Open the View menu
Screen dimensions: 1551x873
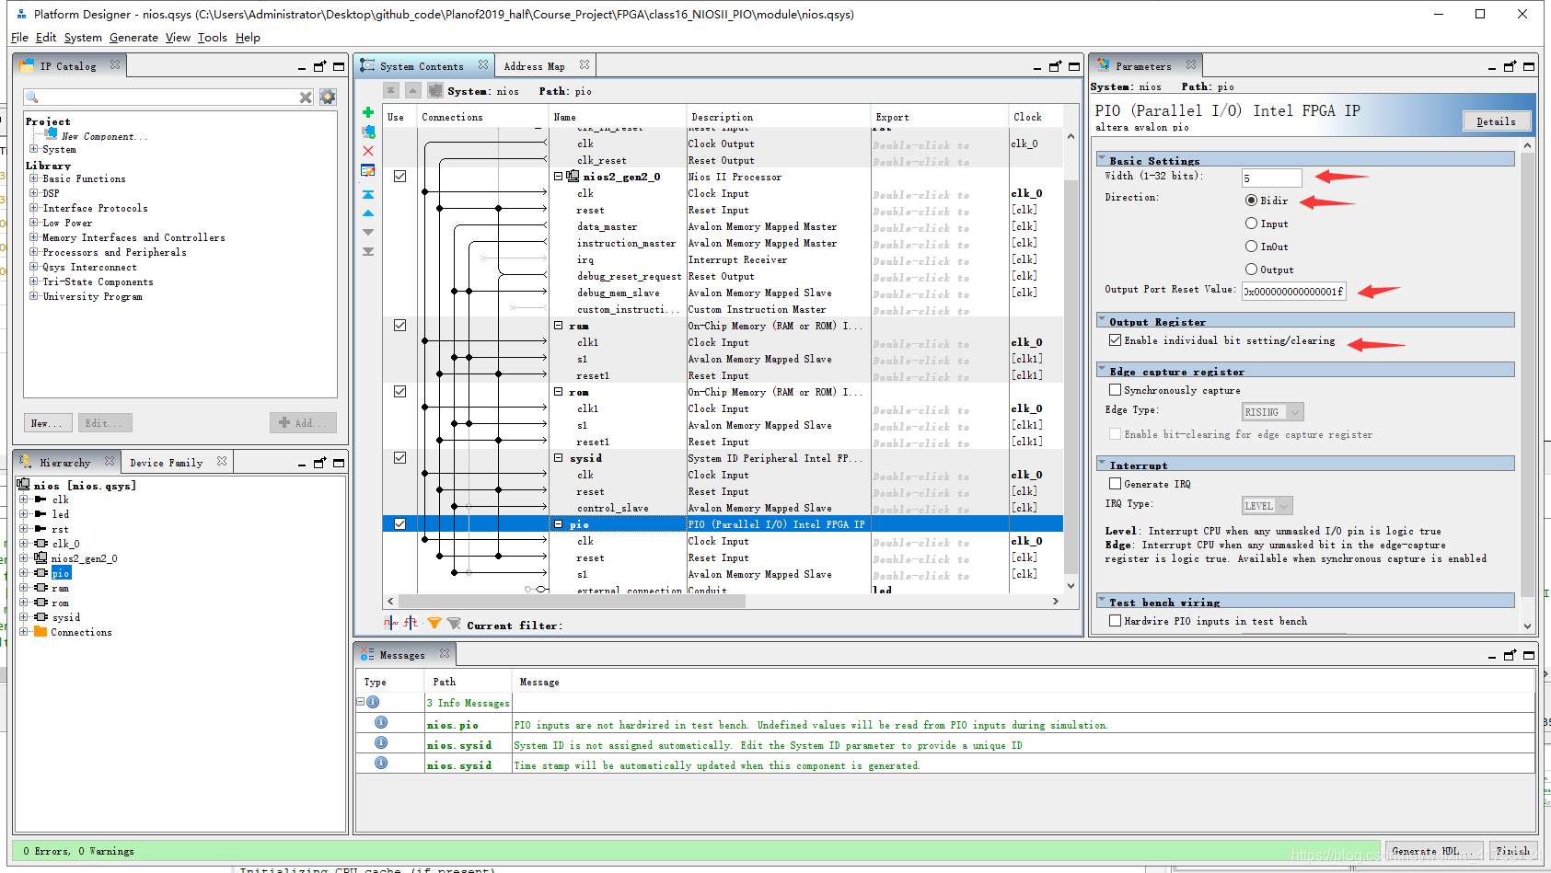178,38
